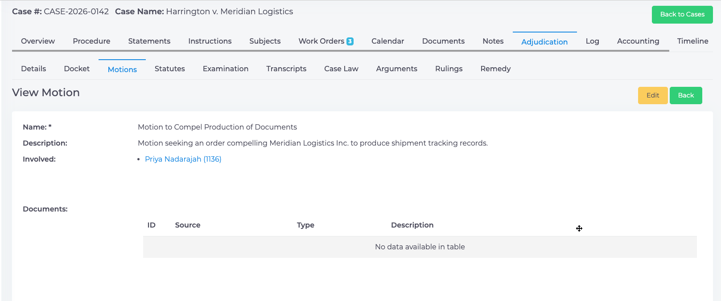This screenshot has width=721, height=301.
Task: Click the Work Orders count badge
Action: click(x=350, y=41)
